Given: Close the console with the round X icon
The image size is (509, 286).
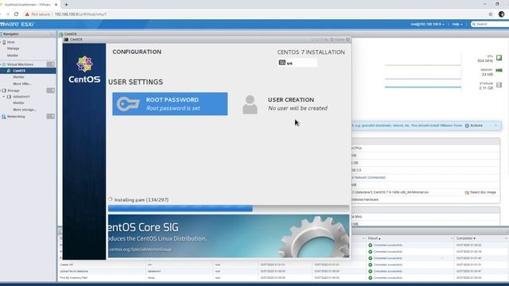Looking at the screenshot, I should [348, 40].
